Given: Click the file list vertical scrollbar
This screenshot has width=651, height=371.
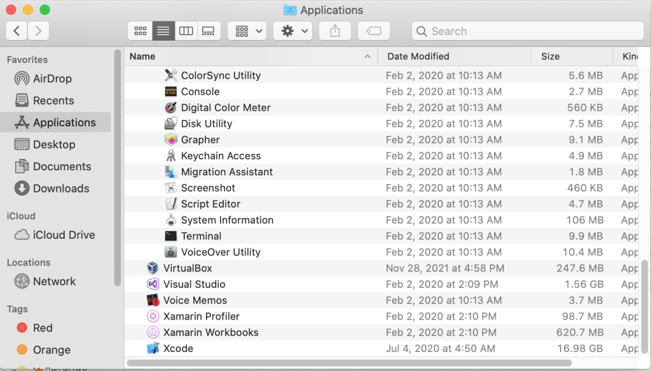Looking at the screenshot, I should coord(645,306).
